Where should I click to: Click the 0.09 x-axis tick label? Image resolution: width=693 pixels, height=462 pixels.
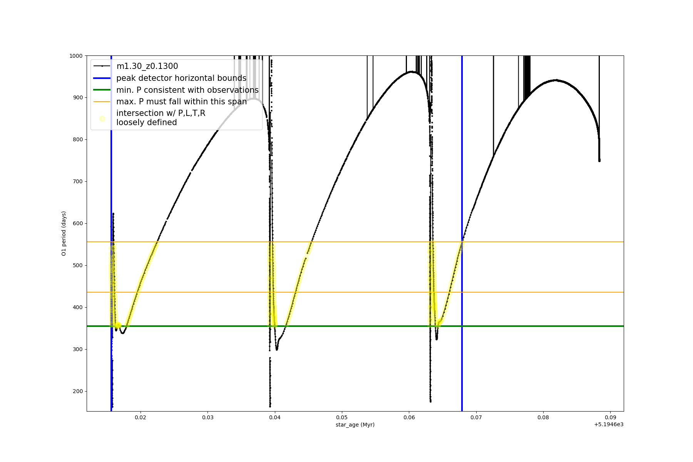(x=610, y=417)
